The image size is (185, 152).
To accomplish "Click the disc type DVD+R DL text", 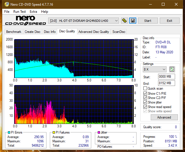I will click(x=163, y=42).
